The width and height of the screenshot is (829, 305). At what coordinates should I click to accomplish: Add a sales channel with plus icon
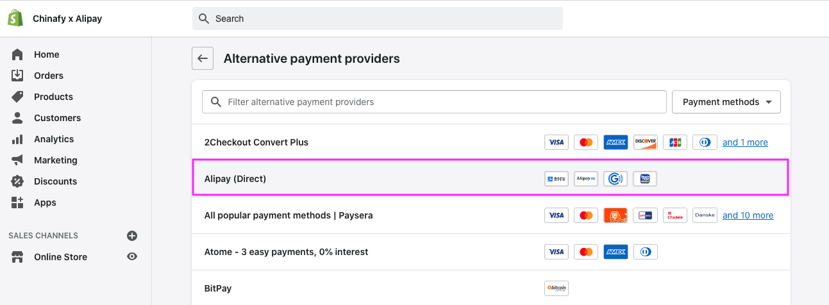click(132, 236)
